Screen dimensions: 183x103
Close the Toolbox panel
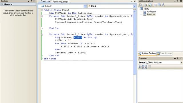point(34,1)
